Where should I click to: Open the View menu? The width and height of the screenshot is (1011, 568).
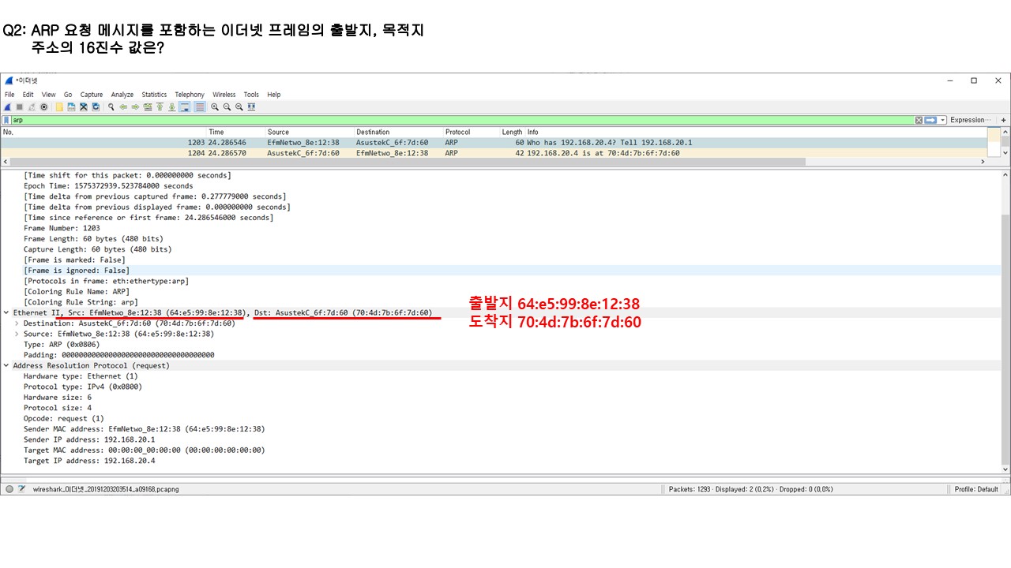(48, 95)
